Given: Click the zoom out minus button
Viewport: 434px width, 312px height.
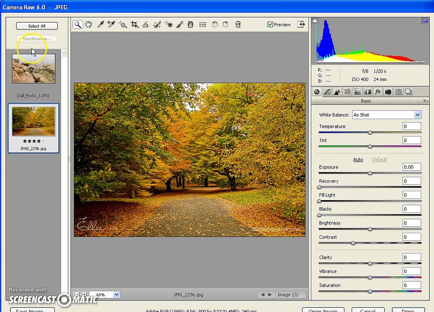Looking at the screenshot, I should (x=77, y=294).
